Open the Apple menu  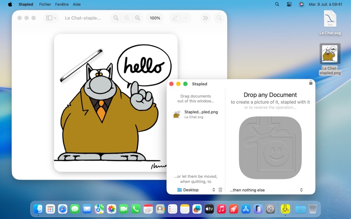tap(10, 4)
